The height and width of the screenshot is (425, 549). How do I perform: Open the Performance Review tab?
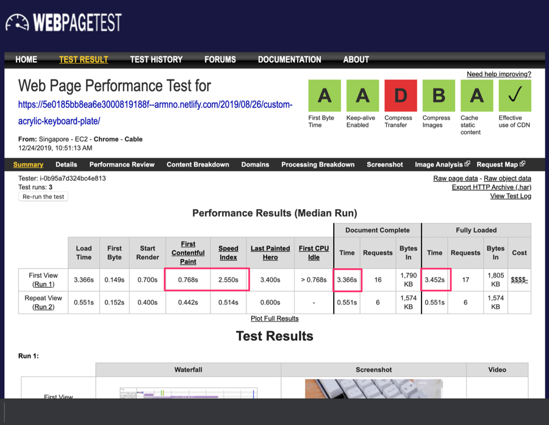pos(122,165)
